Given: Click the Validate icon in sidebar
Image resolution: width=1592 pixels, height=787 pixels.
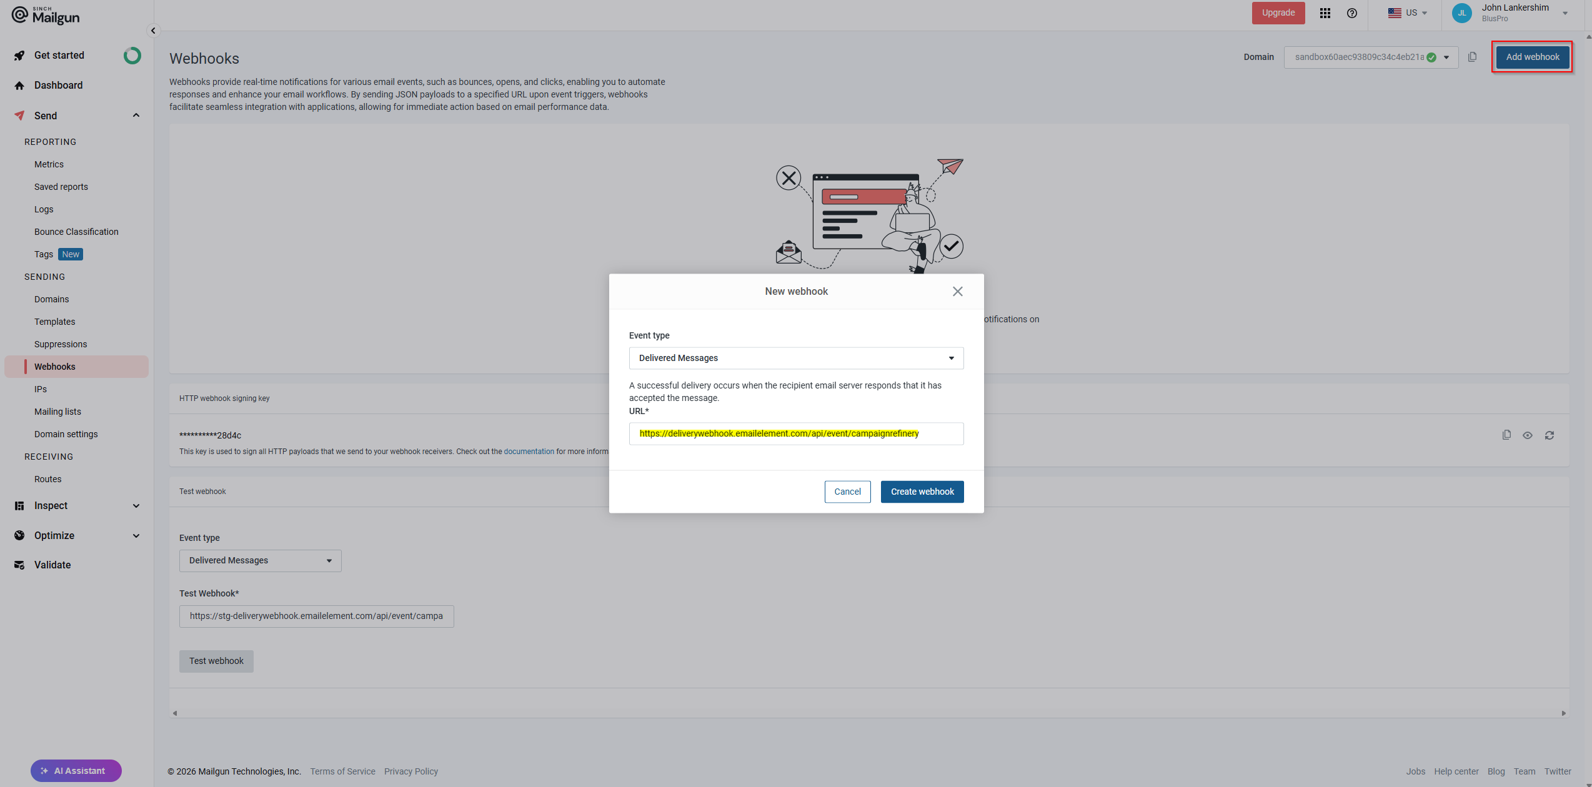Looking at the screenshot, I should (19, 565).
